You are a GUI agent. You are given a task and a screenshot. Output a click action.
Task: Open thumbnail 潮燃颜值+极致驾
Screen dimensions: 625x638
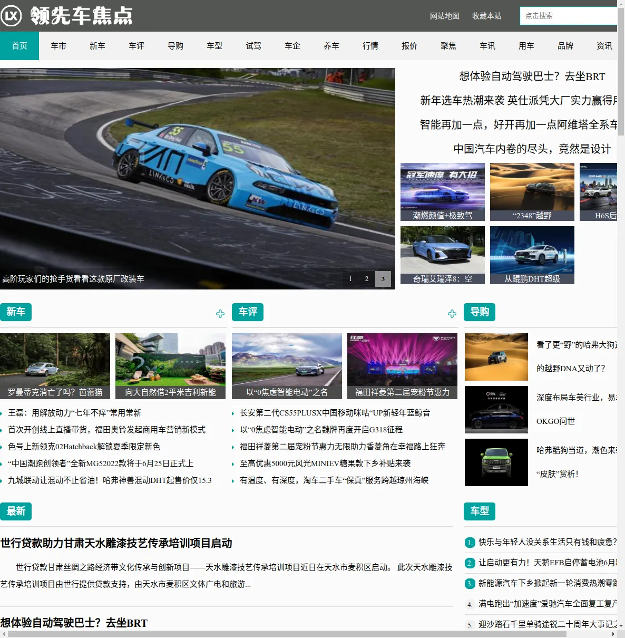click(x=443, y=192)
